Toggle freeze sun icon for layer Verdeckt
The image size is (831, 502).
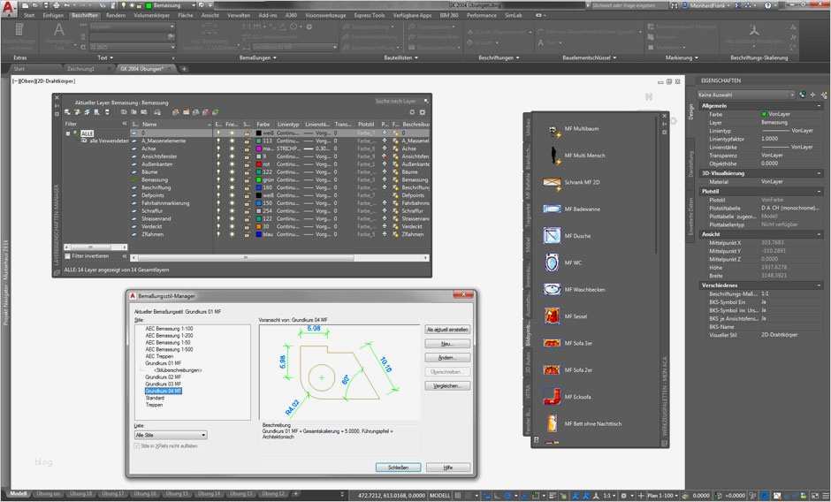[233, 226]
